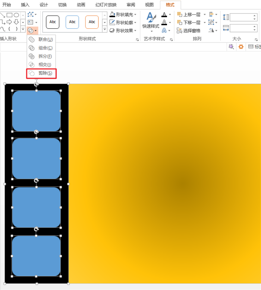Open the 艺术字样式 group dialog launcher
This screenshot has width=261, height=290.
coord(172,39)
